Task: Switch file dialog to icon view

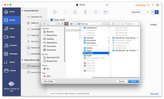Action: tap(58, 24)
